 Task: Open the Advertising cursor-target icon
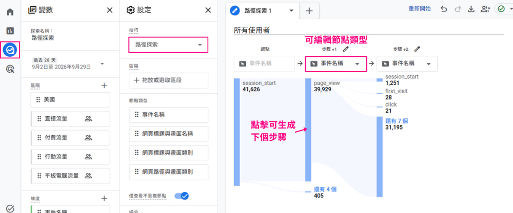[10, 69]
